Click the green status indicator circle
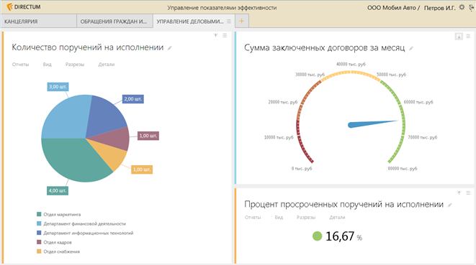Screen dimensions: 476x265 coord(317,236)
